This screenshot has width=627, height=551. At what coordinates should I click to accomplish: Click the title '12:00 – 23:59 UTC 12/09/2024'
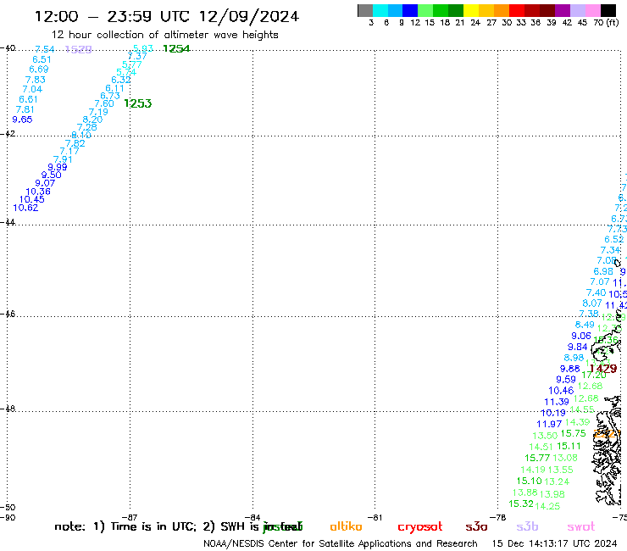click(167, 16)
